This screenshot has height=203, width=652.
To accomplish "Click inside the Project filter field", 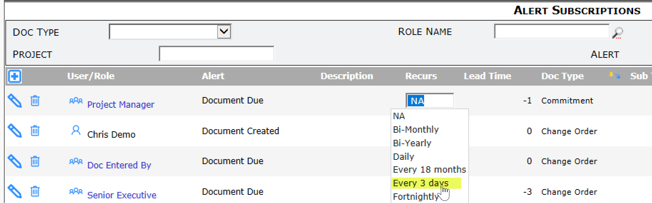I will (x=217, y=54).
